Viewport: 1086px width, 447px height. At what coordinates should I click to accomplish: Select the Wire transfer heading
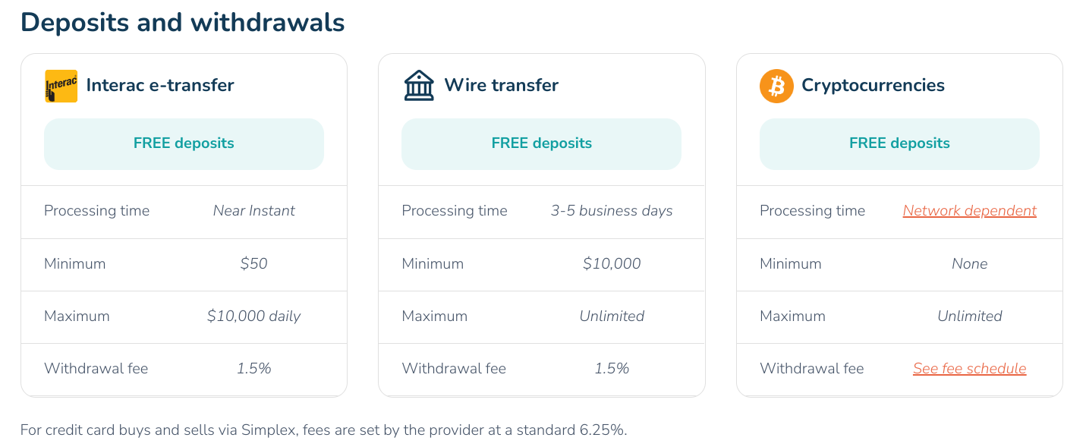click(501, 85)
